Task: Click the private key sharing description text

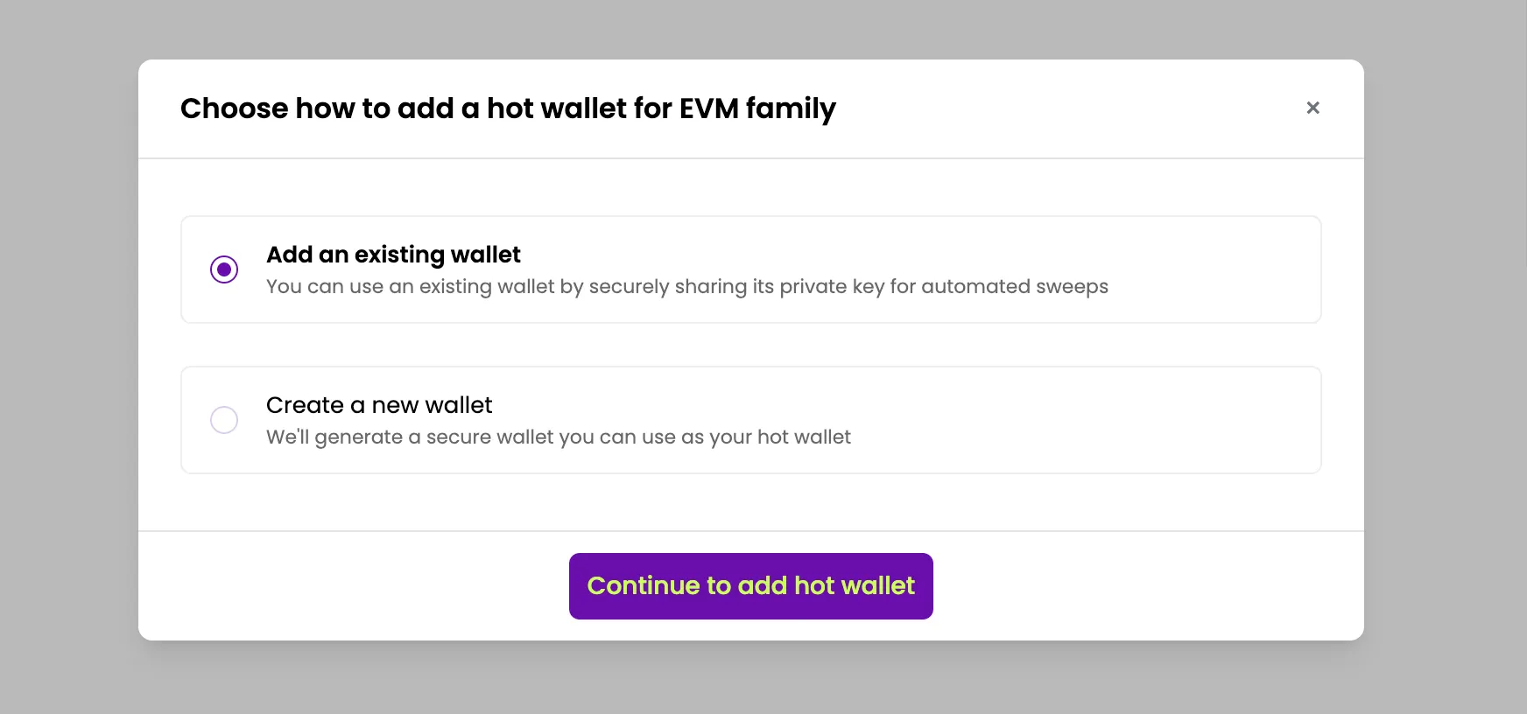Action: click(686, 287)
